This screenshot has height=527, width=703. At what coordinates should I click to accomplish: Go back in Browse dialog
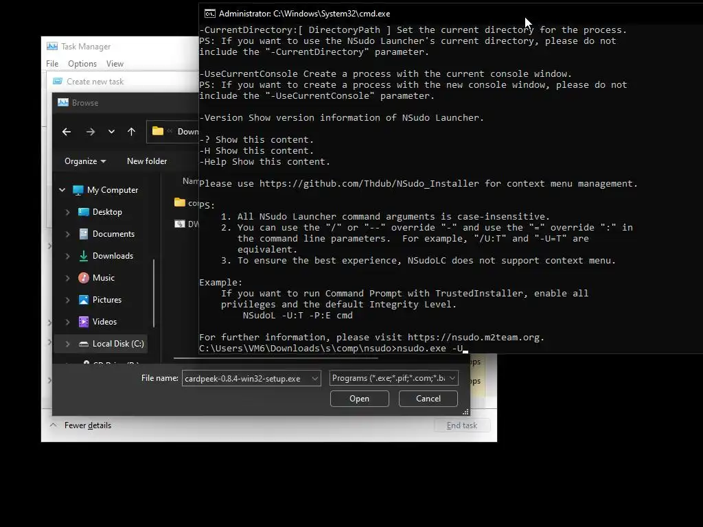click(67, 132)
